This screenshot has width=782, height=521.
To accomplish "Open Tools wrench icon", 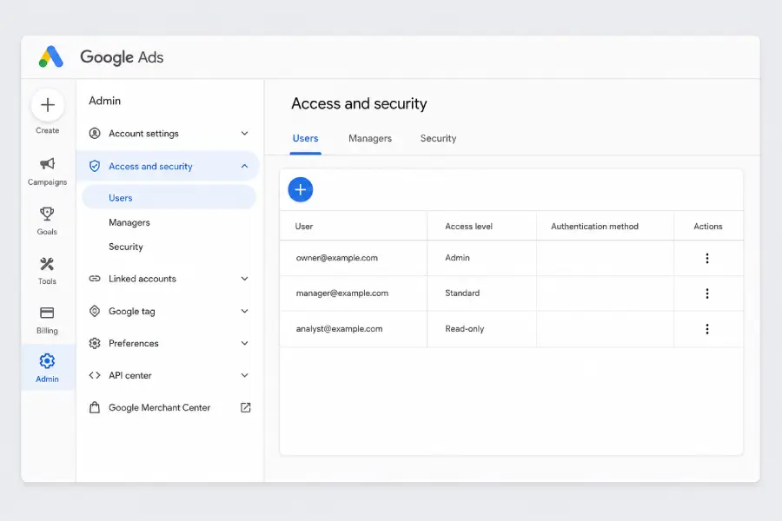I will point(47,264).
